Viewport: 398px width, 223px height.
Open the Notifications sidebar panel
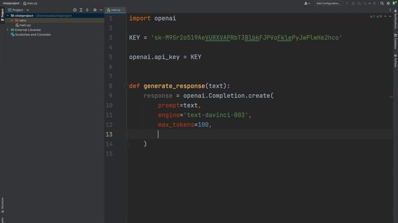pos(396,19)
